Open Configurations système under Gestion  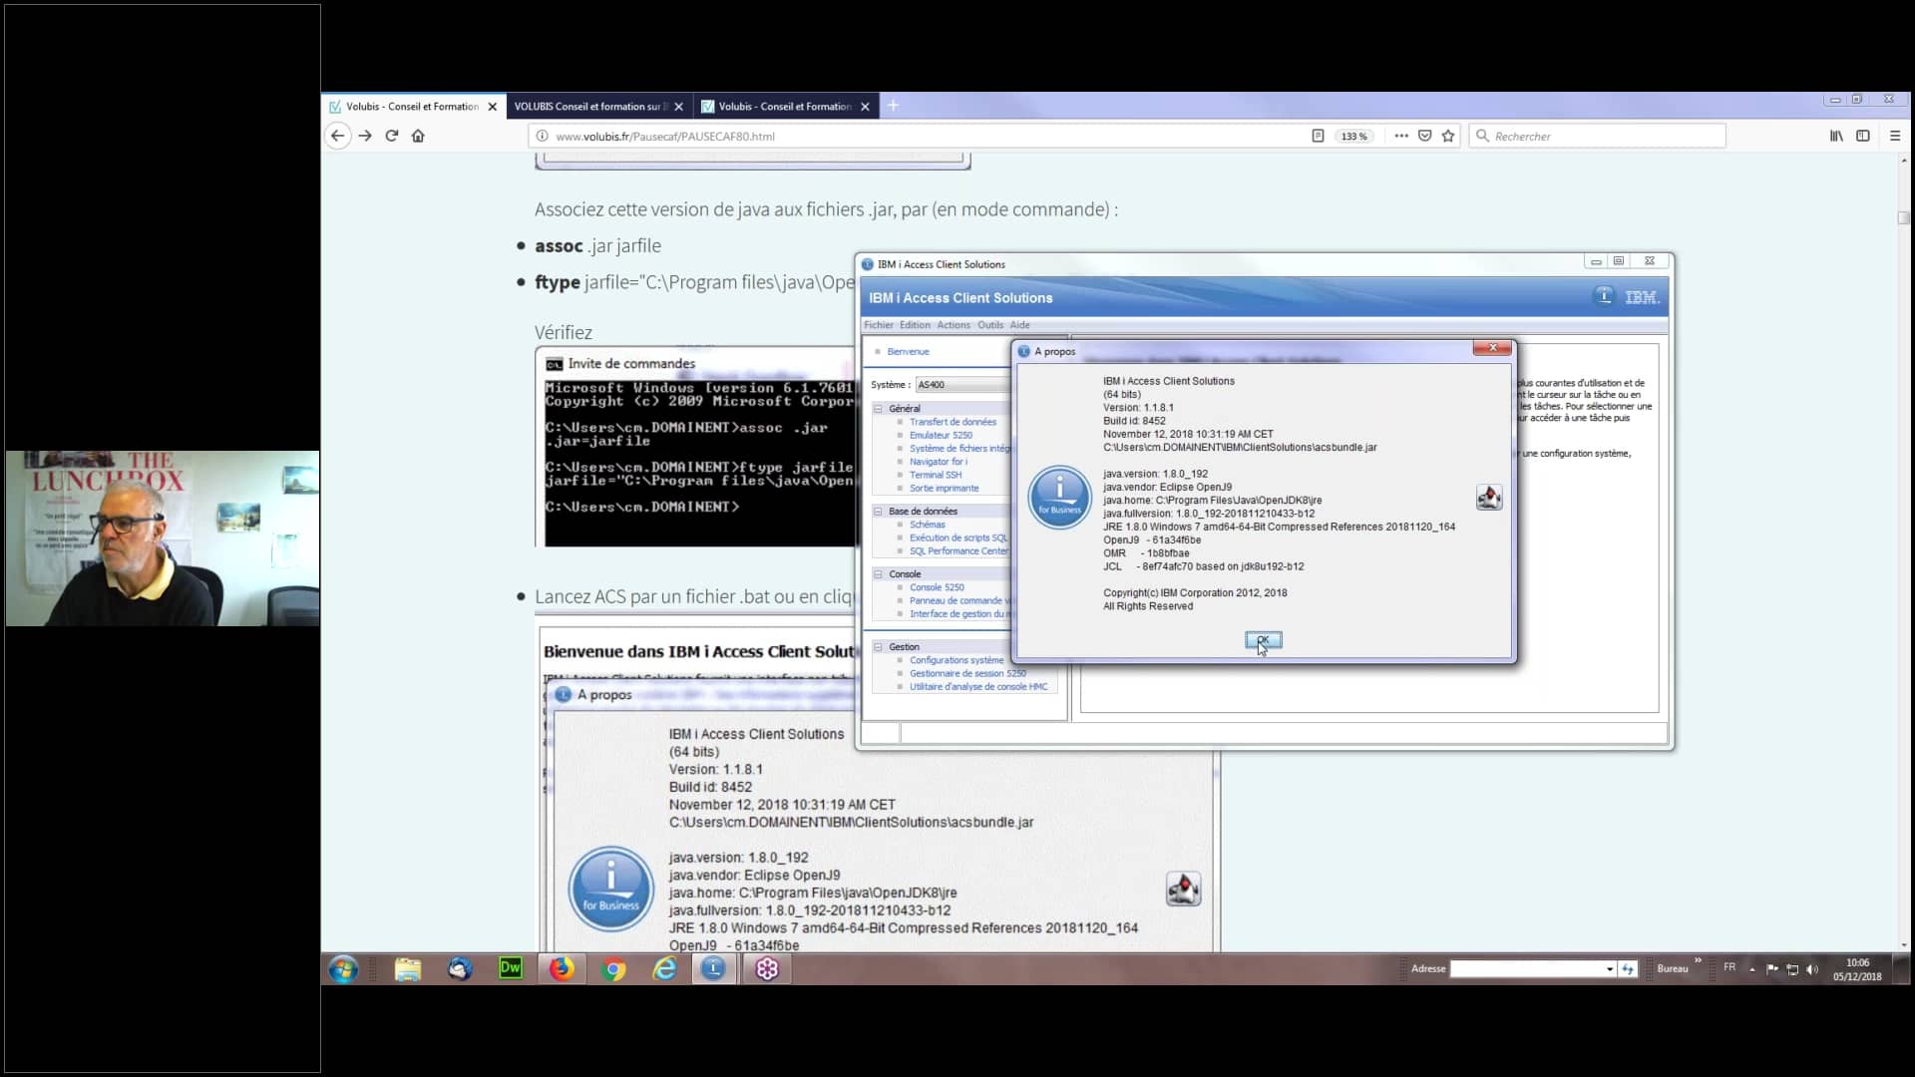(957, 660)
